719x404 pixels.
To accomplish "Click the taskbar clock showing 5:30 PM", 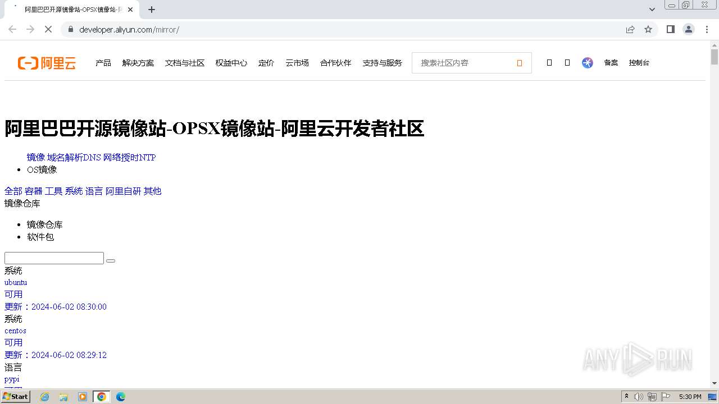I will coord(690,397).
